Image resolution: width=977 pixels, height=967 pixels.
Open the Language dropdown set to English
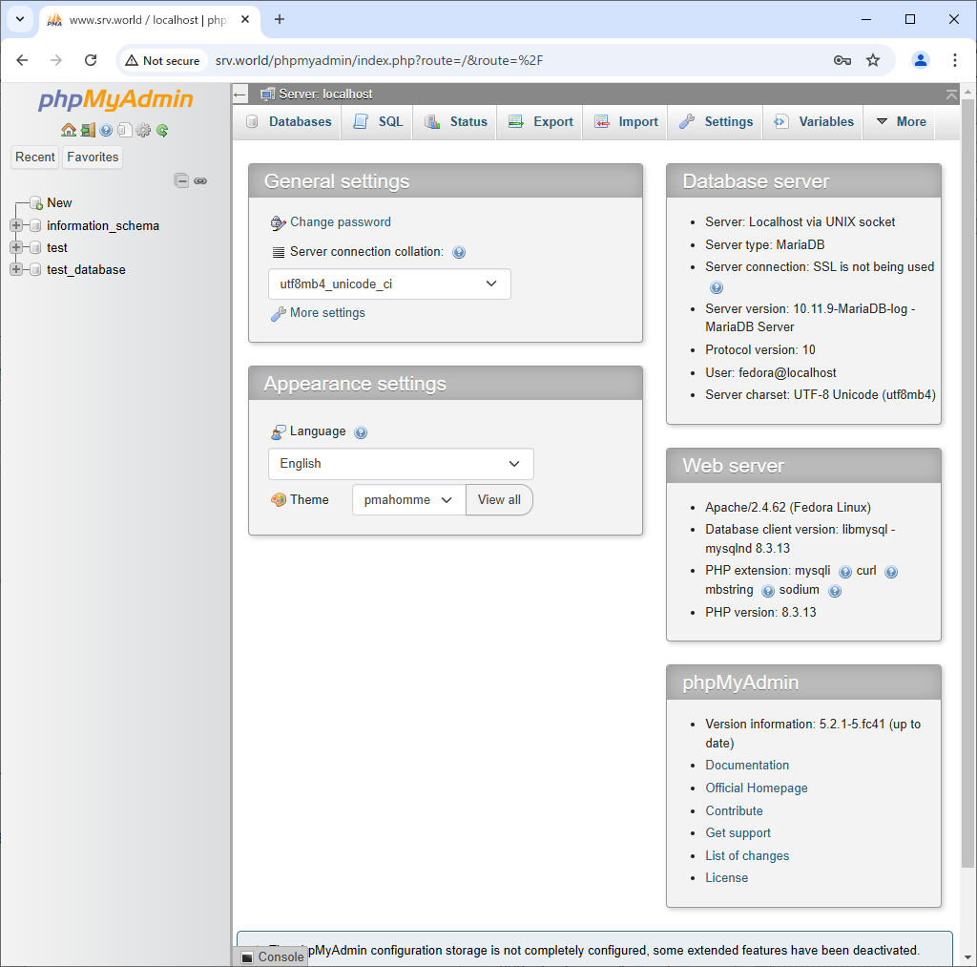401,464
